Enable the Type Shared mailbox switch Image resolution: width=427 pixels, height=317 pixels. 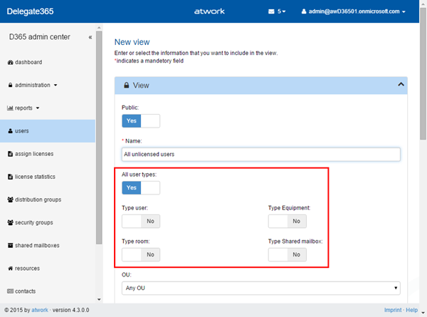(x=287, y=254)
